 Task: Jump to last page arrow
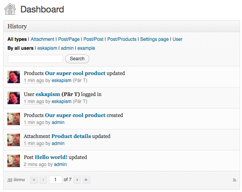click(86, 180)
